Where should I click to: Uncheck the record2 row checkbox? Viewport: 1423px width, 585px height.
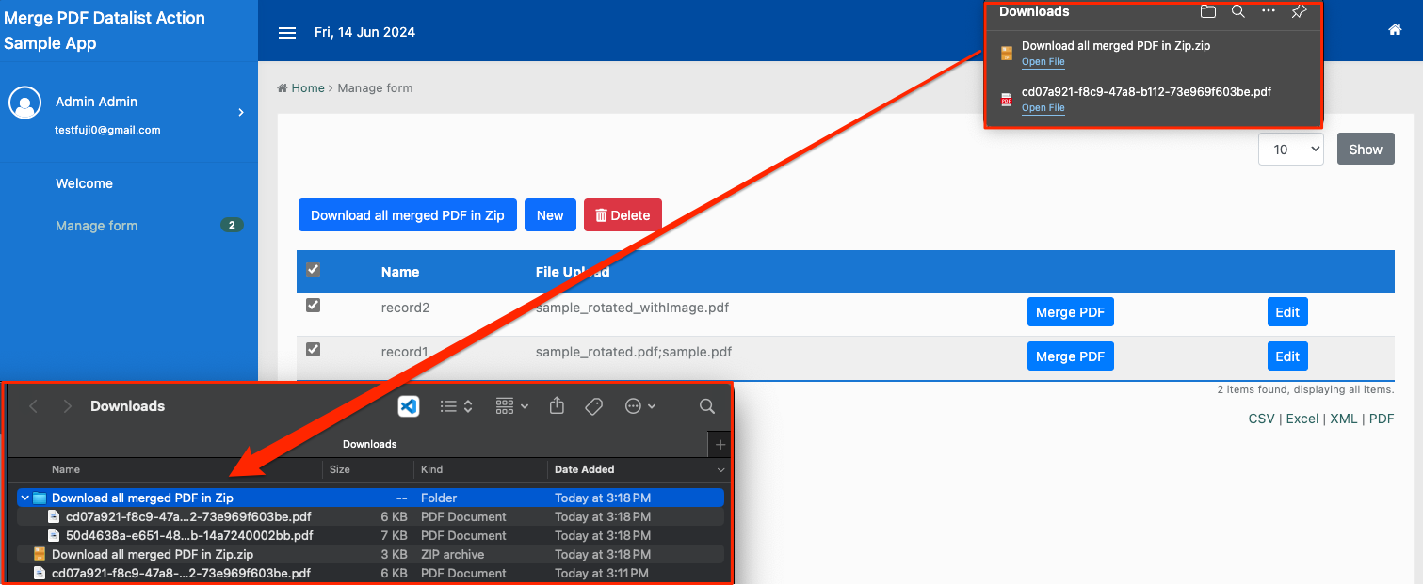[314, 306]
